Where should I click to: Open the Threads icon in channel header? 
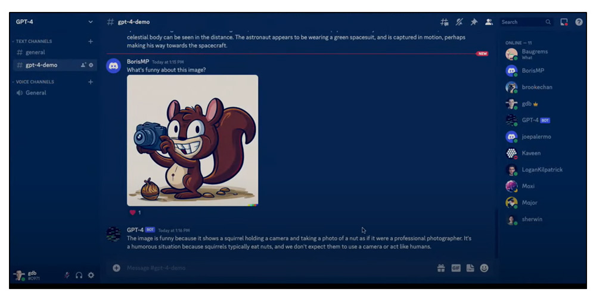(x=445, y=22)
